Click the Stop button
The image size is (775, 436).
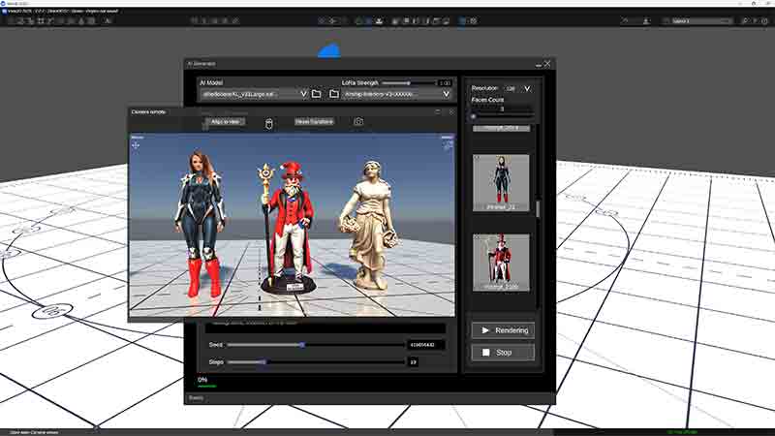503,353
